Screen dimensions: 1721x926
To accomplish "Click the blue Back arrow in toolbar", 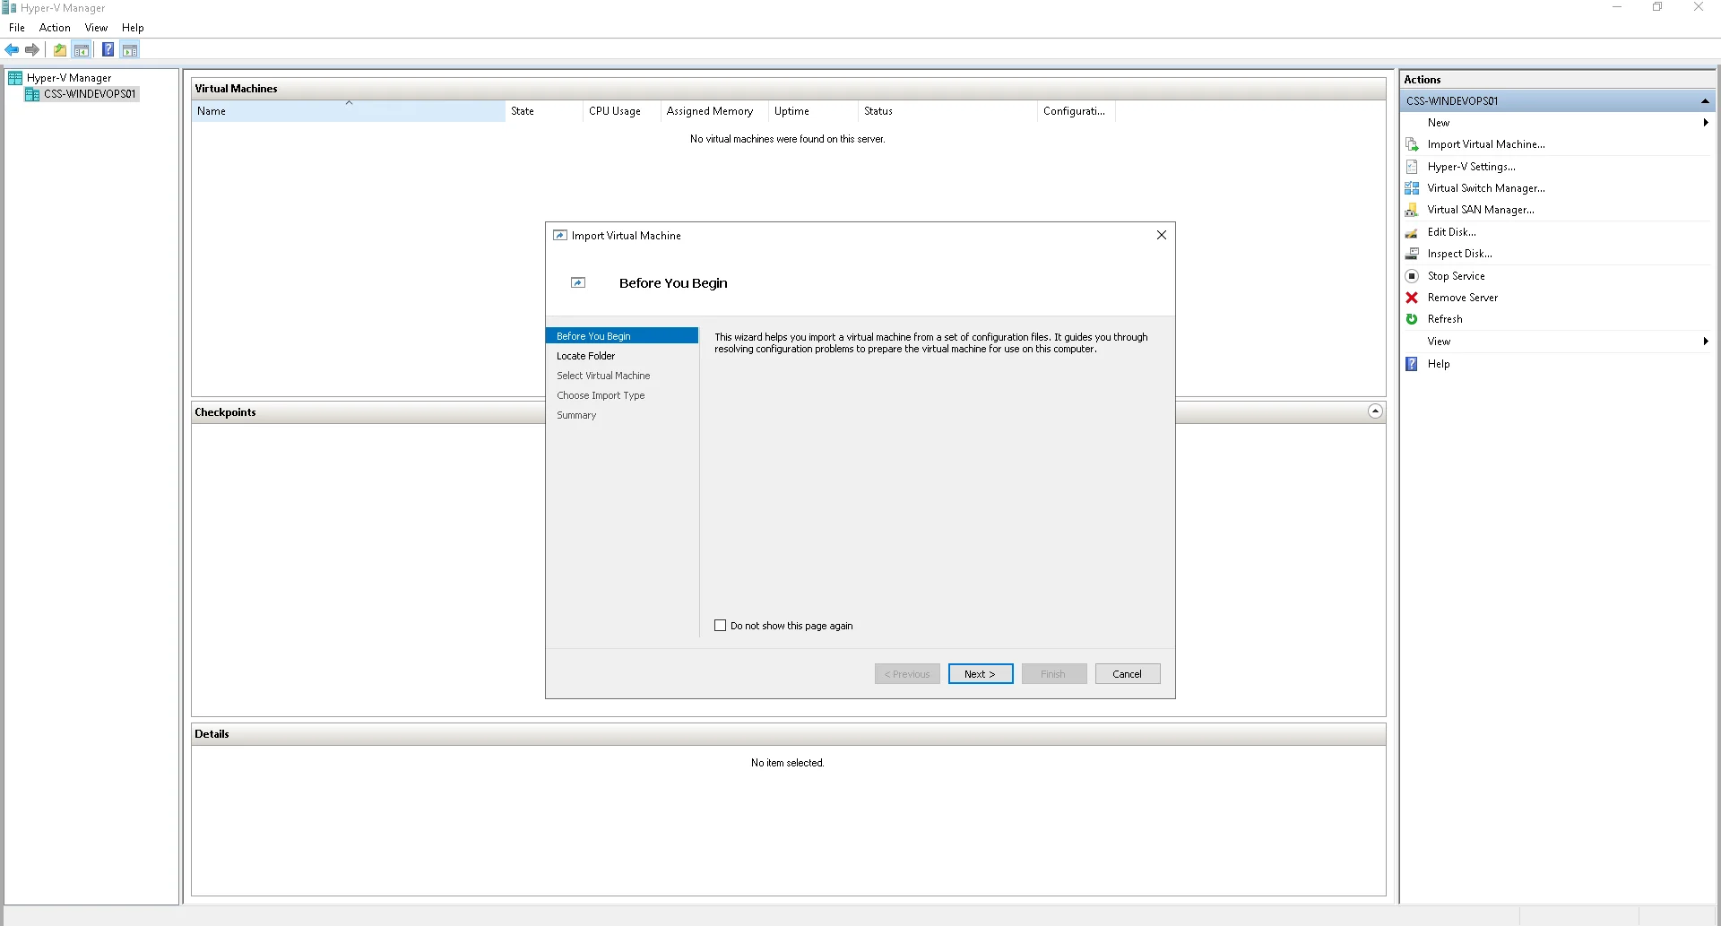I will tap(12, 50).
